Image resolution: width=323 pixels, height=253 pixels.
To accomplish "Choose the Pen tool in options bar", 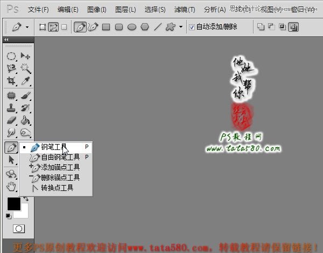I will click(80, 27).
